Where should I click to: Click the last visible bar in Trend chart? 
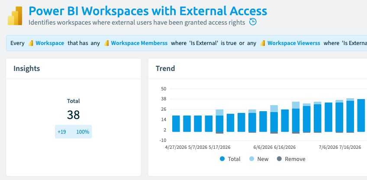point(361,116)
